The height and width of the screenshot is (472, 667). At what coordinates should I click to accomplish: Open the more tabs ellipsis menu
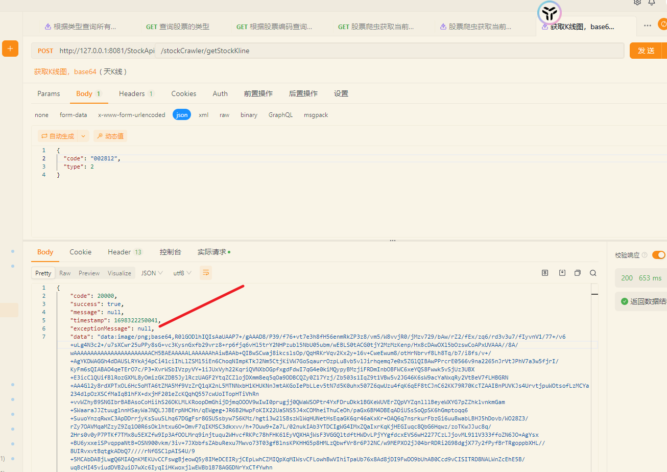(648, 26)
